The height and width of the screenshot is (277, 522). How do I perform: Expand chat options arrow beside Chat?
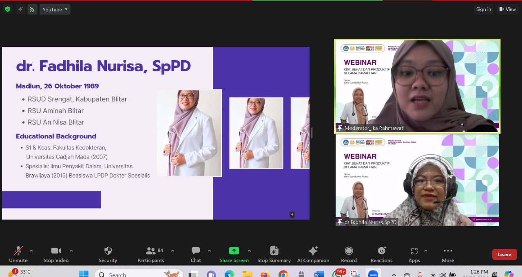pos(209,251)
